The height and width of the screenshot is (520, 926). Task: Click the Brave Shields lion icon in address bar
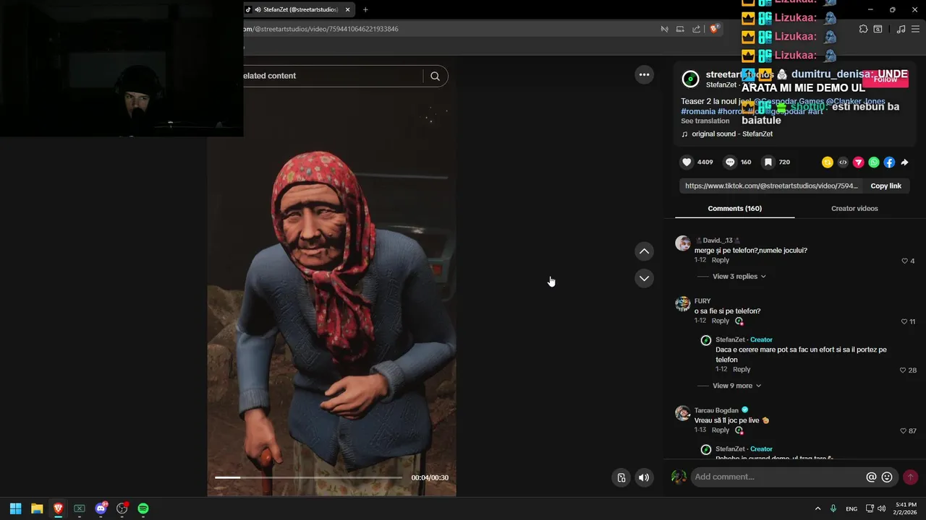pyautogui.click(x=714, y=29)
